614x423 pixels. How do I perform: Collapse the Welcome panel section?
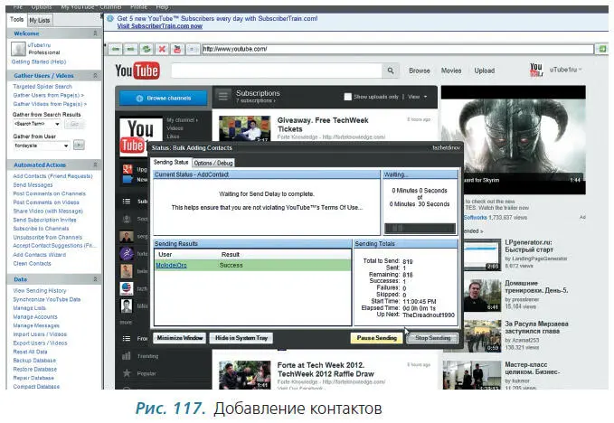[95, 33]
